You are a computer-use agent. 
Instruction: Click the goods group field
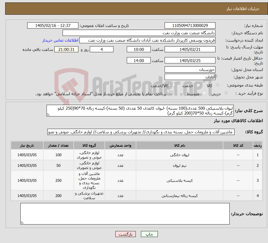141,132
